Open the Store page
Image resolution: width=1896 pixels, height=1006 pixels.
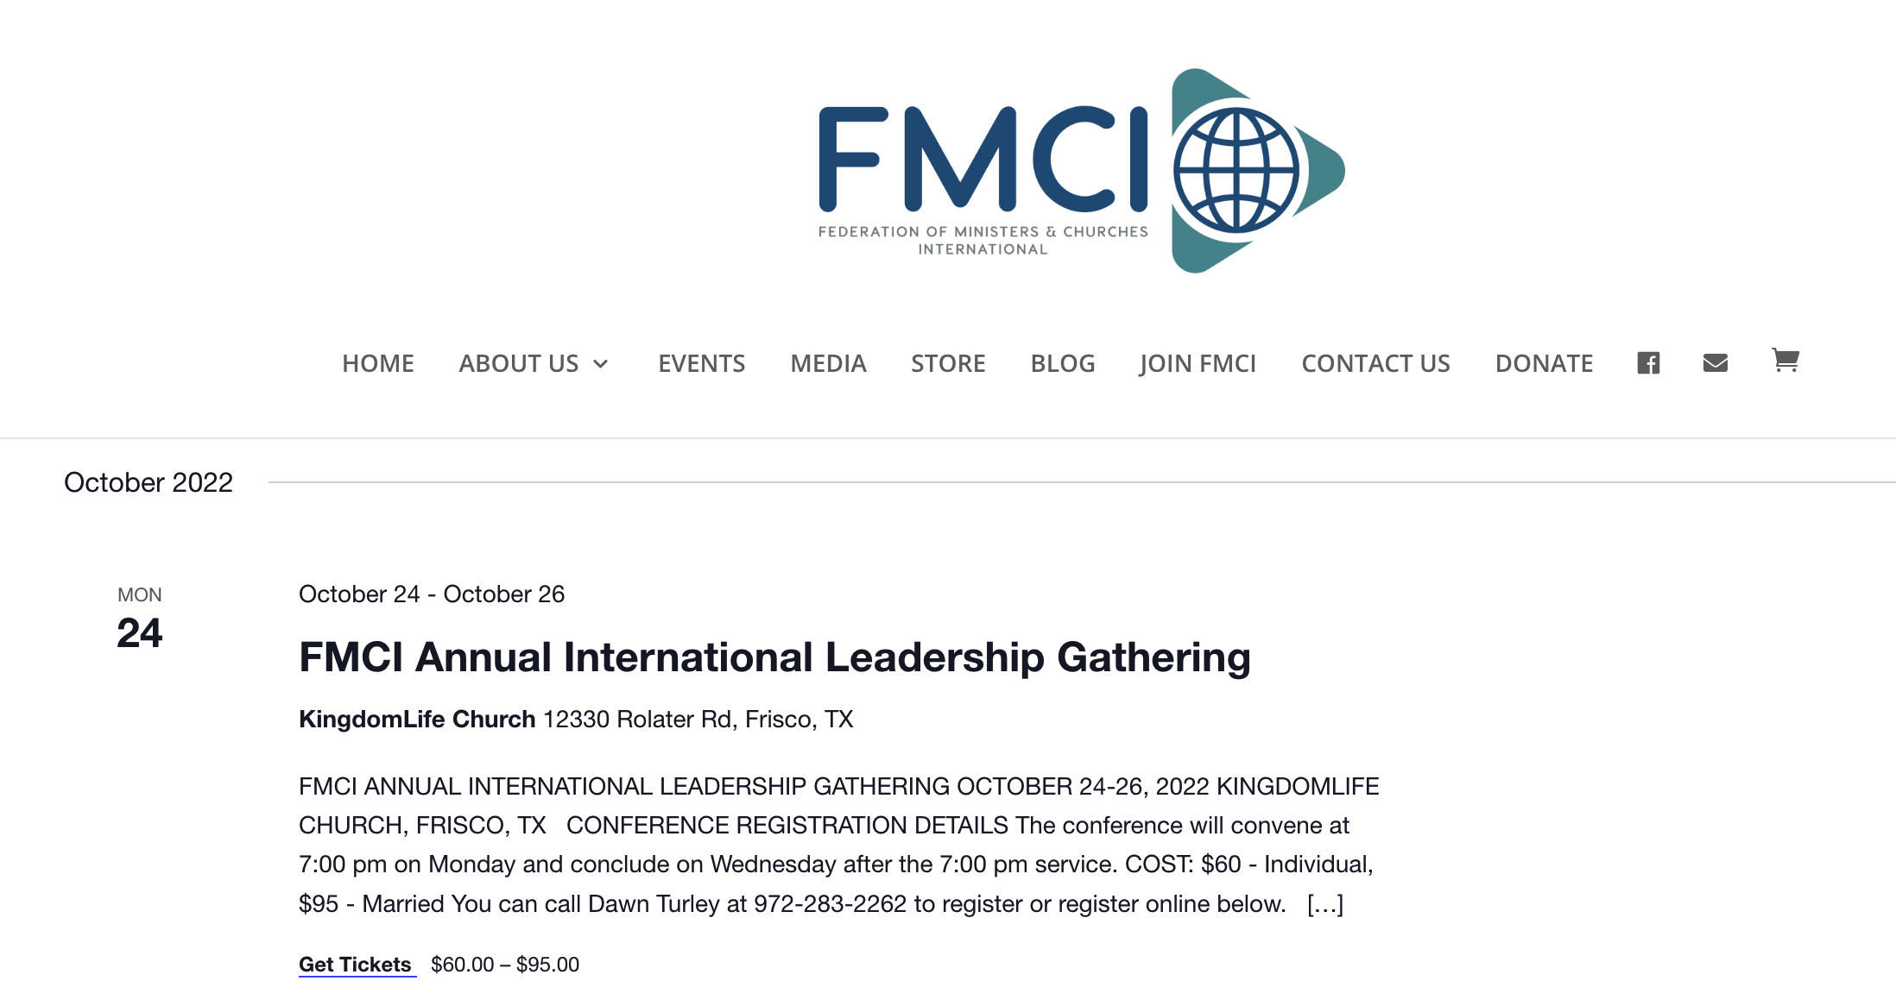point(948,363)
